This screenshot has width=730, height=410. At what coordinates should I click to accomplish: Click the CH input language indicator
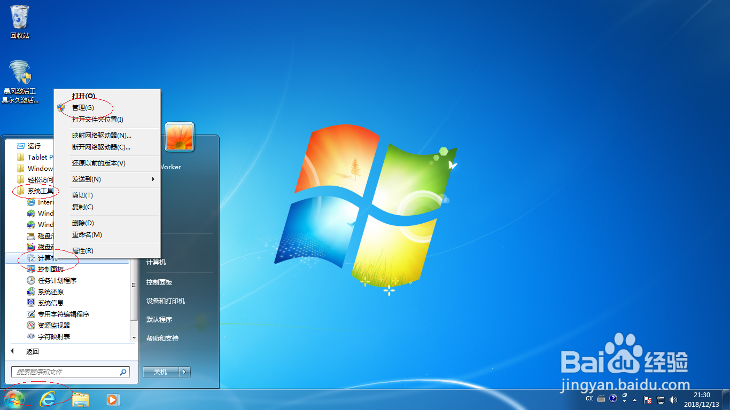[x=589, y=399]
